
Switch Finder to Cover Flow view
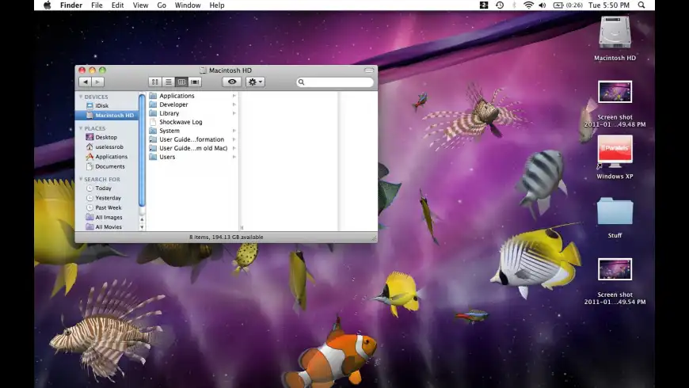pos(195,82)
